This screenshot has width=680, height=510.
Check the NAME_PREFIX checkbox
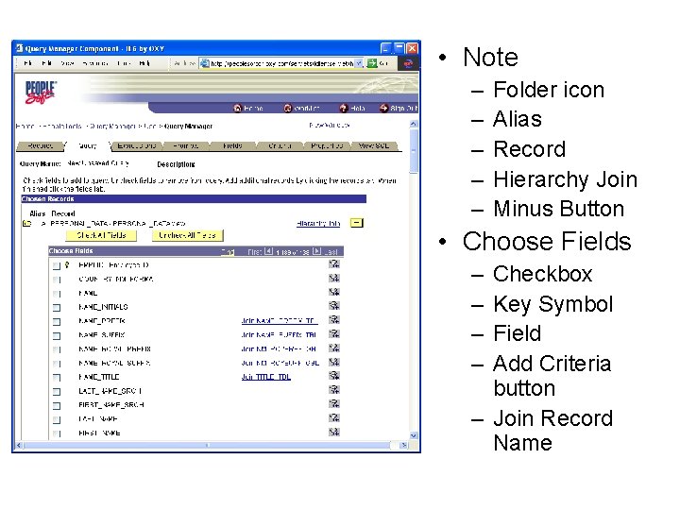(x=57, y=322)
